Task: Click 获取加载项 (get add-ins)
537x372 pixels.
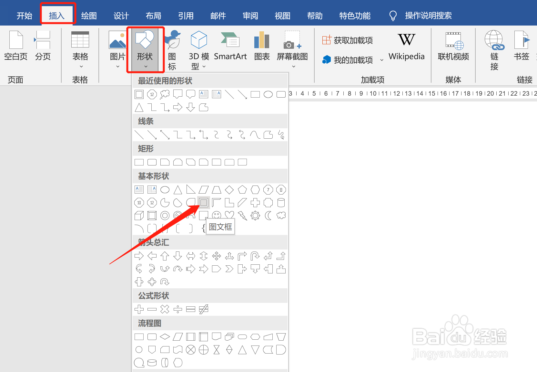Action: pos(348,40)
